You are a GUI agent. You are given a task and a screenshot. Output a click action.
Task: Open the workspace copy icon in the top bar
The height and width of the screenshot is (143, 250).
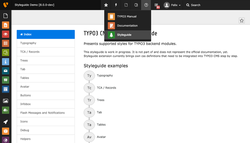coord(136,5)
